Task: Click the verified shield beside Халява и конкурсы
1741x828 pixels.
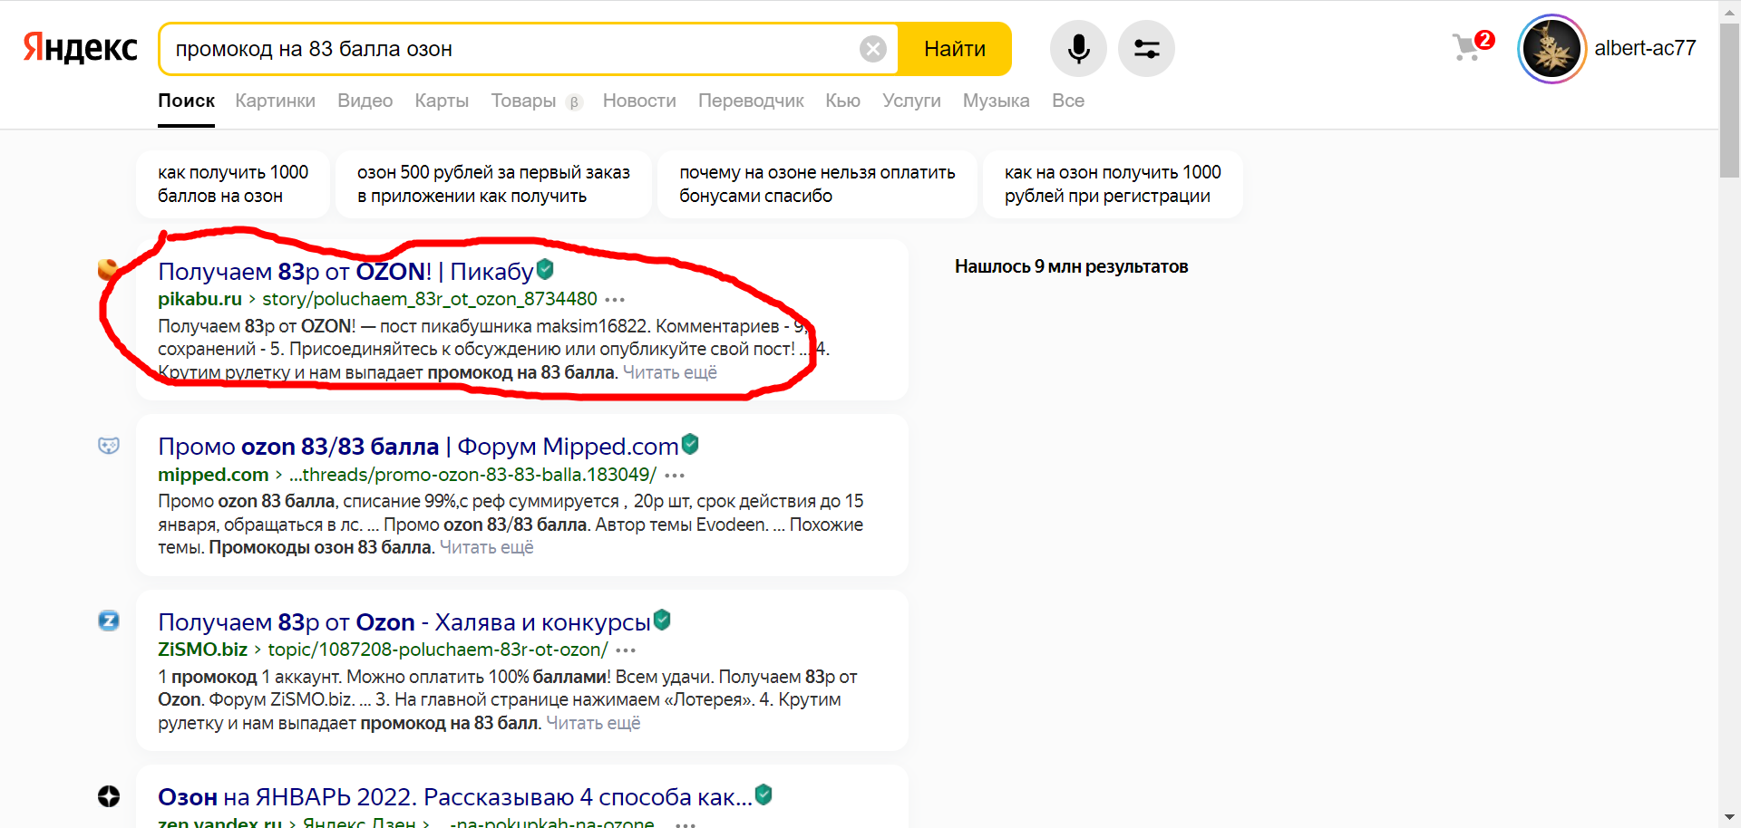Action: (x=662, y=620)
